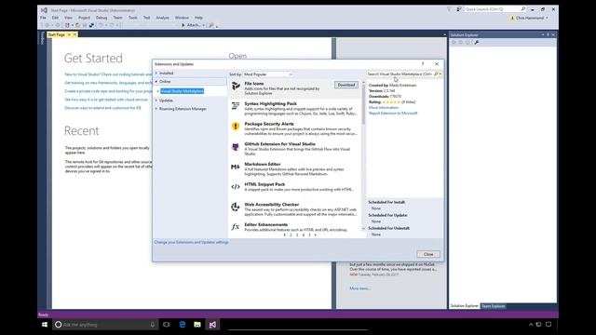The width and height of the screenshot is (596, 335).
Task: Open Microsoft Edge from the taskbar
Action: point(183,325)
